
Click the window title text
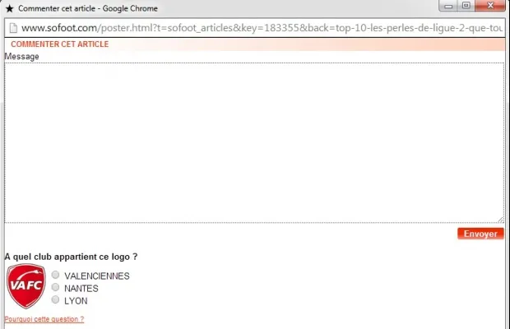coord(88,7)
